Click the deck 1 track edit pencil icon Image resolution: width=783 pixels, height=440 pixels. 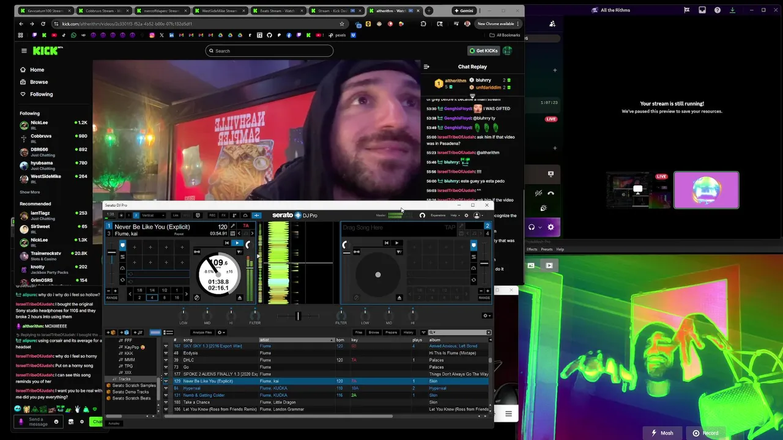[232, 226]
